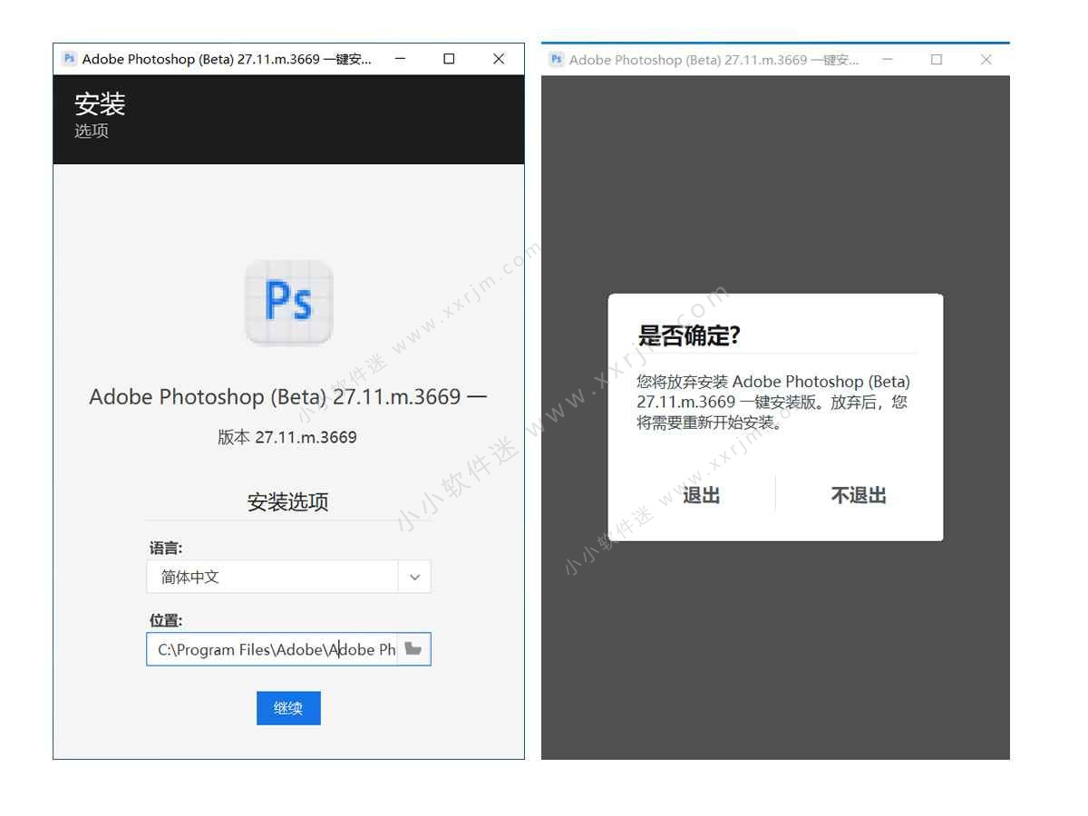The image size is (1088, 816).
Task: Click the Photoshop Ps logo in installer
Action: point(288,303)
